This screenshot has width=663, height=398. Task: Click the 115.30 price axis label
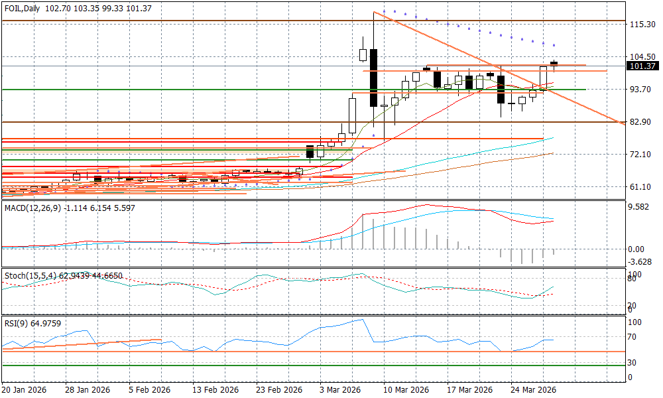click(x=642, y=25)
